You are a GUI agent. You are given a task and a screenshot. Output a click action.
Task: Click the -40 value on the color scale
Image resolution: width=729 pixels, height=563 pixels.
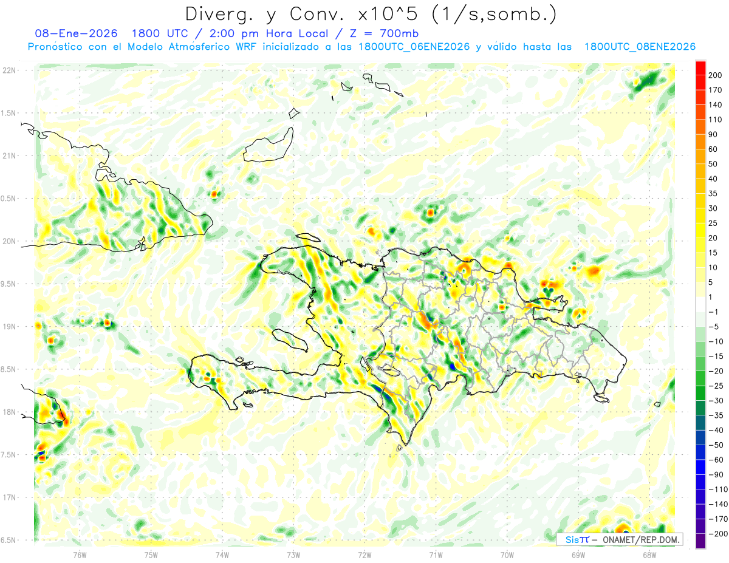coord(716,430)
